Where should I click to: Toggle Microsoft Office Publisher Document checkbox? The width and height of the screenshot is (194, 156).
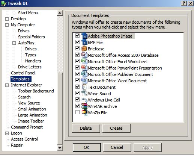click(x=78, y=74)
